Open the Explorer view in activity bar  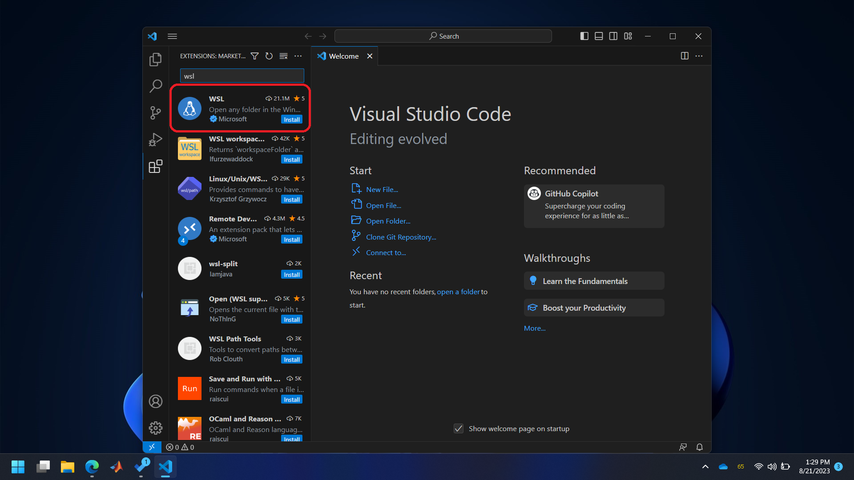tap(155, 60)
